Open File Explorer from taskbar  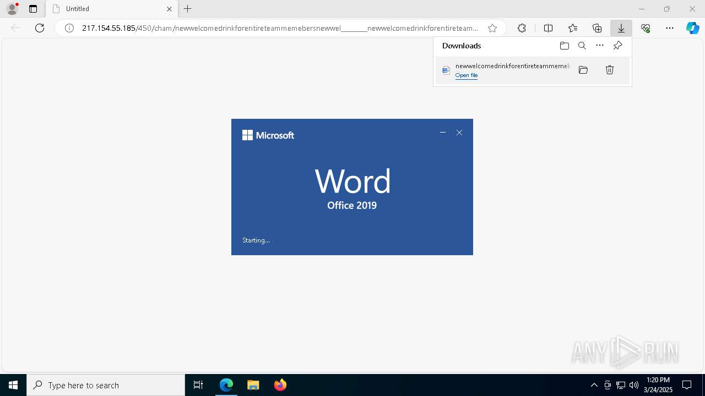[x=253, y=385]
